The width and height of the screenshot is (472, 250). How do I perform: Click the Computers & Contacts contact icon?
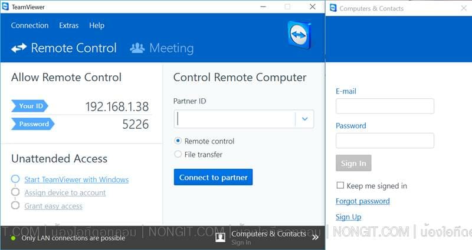pos(220,238)
